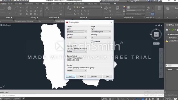This screenshot has width=178, height=100.
Task: Select the Mirror tool in Modify panel
Action: coord(31,11)
